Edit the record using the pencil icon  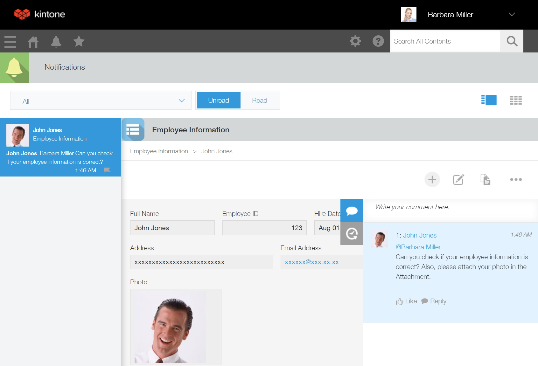point(458,179)
